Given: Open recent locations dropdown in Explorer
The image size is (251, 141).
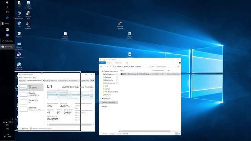Looking at the screenshot, I should click(x=107, y=66).
